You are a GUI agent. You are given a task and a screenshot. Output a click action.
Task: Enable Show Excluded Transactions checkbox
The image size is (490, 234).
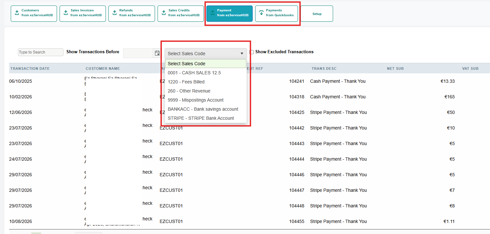(x=252, y=52)
